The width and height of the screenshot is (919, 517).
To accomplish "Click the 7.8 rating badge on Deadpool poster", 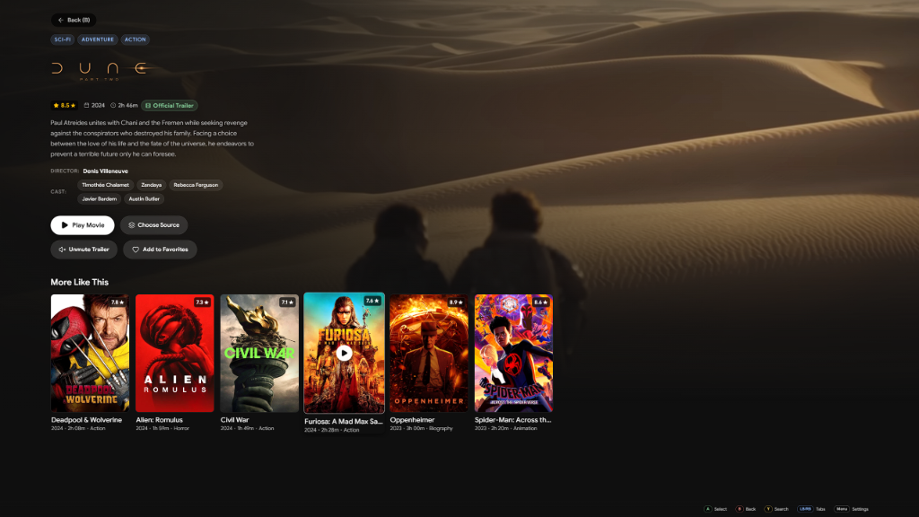I will coord(118,302).
